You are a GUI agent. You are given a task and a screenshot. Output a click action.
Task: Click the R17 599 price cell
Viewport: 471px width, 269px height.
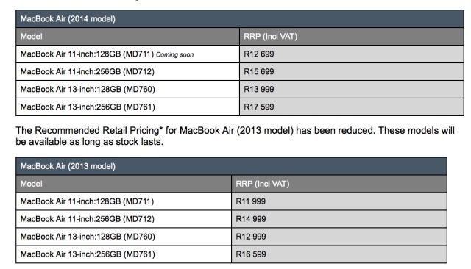352,107
